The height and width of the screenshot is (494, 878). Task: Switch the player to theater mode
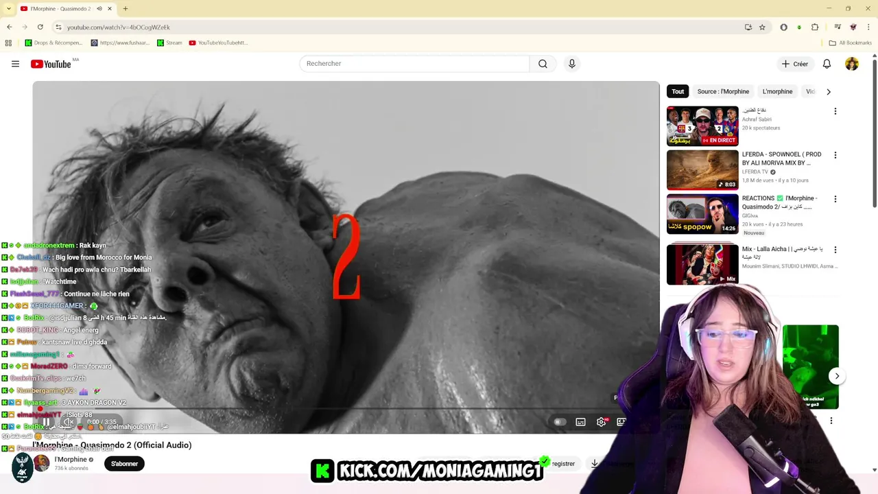click(x=621, y=422)
